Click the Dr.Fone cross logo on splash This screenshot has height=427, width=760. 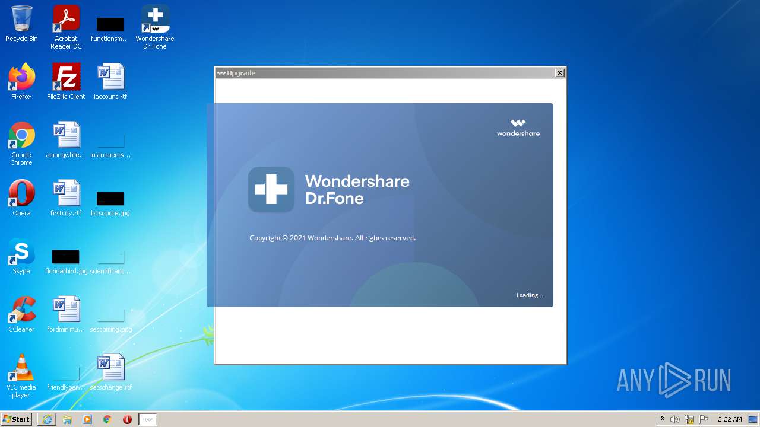271,189
